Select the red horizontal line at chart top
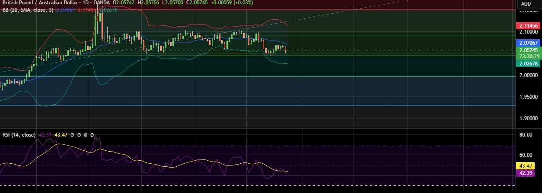This screenshot has width=542, height=193. [259, 9]
